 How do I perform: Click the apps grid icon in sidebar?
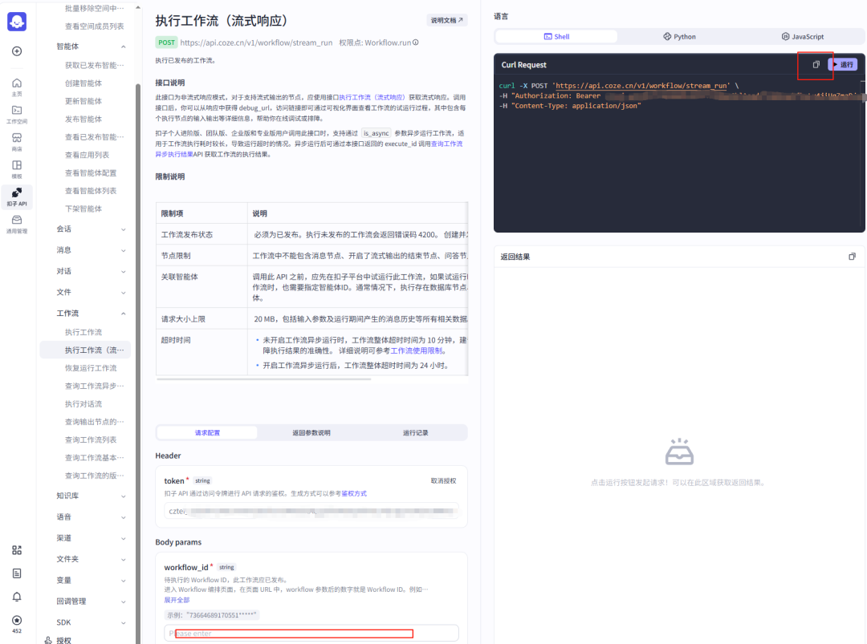(x=17, y=550)
